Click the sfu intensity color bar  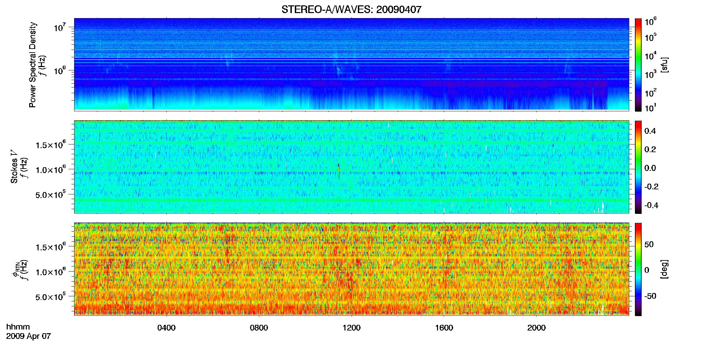click(638, 65)
